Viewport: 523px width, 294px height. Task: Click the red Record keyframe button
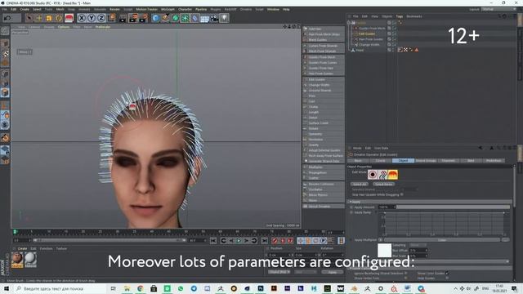pos(275,240)
